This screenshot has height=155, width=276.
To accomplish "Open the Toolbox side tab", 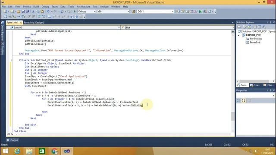I will (x=3, y=48).
